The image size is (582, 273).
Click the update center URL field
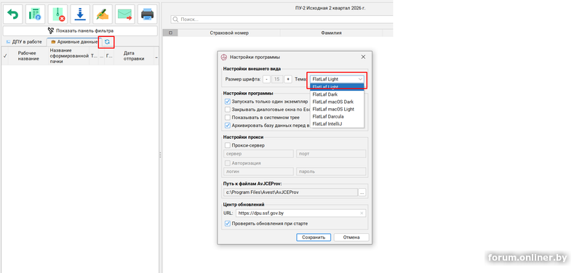point(300,213)
